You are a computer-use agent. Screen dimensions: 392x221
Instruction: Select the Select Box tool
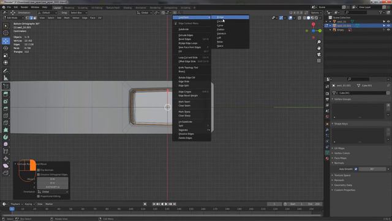(x=6, y=26)
